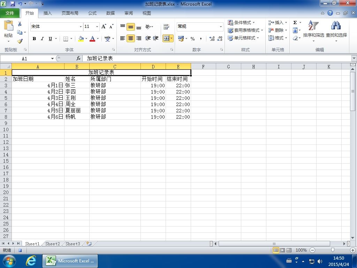The image size is (357, 268).
Task: Toggle middle vertical alignment
Action: [x=131, y=27]
